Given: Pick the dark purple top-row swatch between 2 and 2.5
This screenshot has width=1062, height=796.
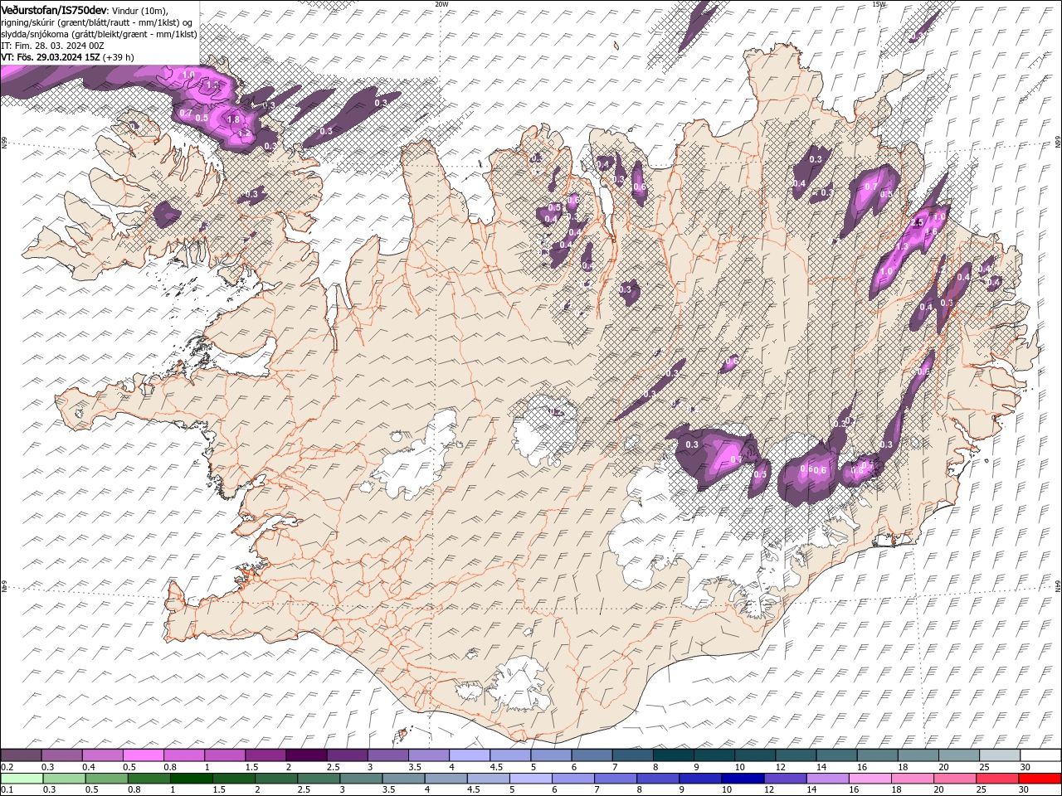Looking at the screenshot, I should 306,755.
